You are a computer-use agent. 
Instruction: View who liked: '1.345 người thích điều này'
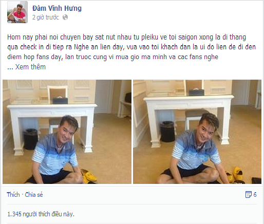pyautogui.click(x=41, y=214)
